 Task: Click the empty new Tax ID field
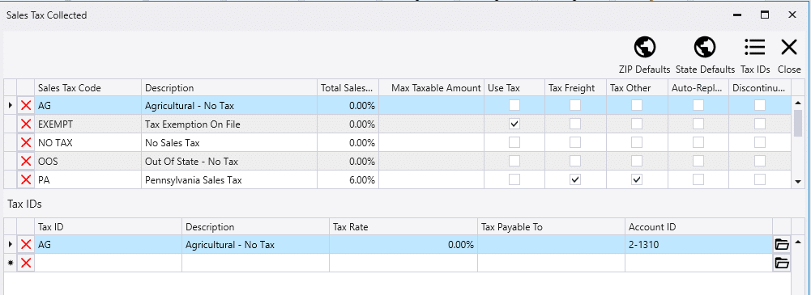click(x=108, y=263)
